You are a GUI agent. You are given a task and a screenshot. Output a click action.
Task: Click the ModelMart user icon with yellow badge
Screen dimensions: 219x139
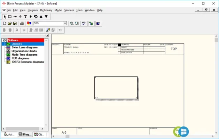(x=48, y=30)
